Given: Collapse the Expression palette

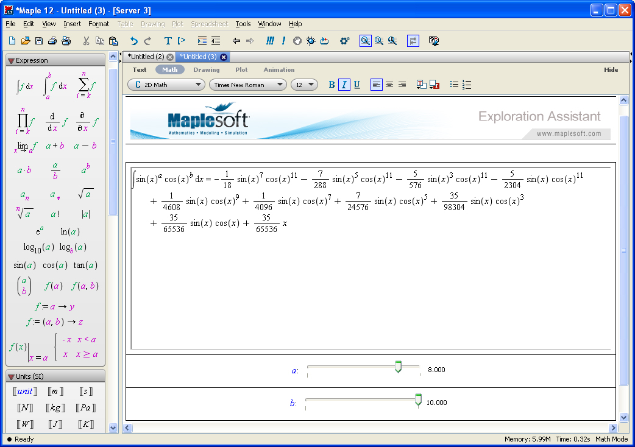Looking at the screenshot, I should coord(12,61).
